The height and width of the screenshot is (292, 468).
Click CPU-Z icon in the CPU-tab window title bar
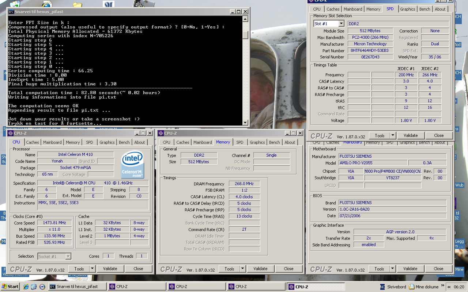tap(11, 133)
